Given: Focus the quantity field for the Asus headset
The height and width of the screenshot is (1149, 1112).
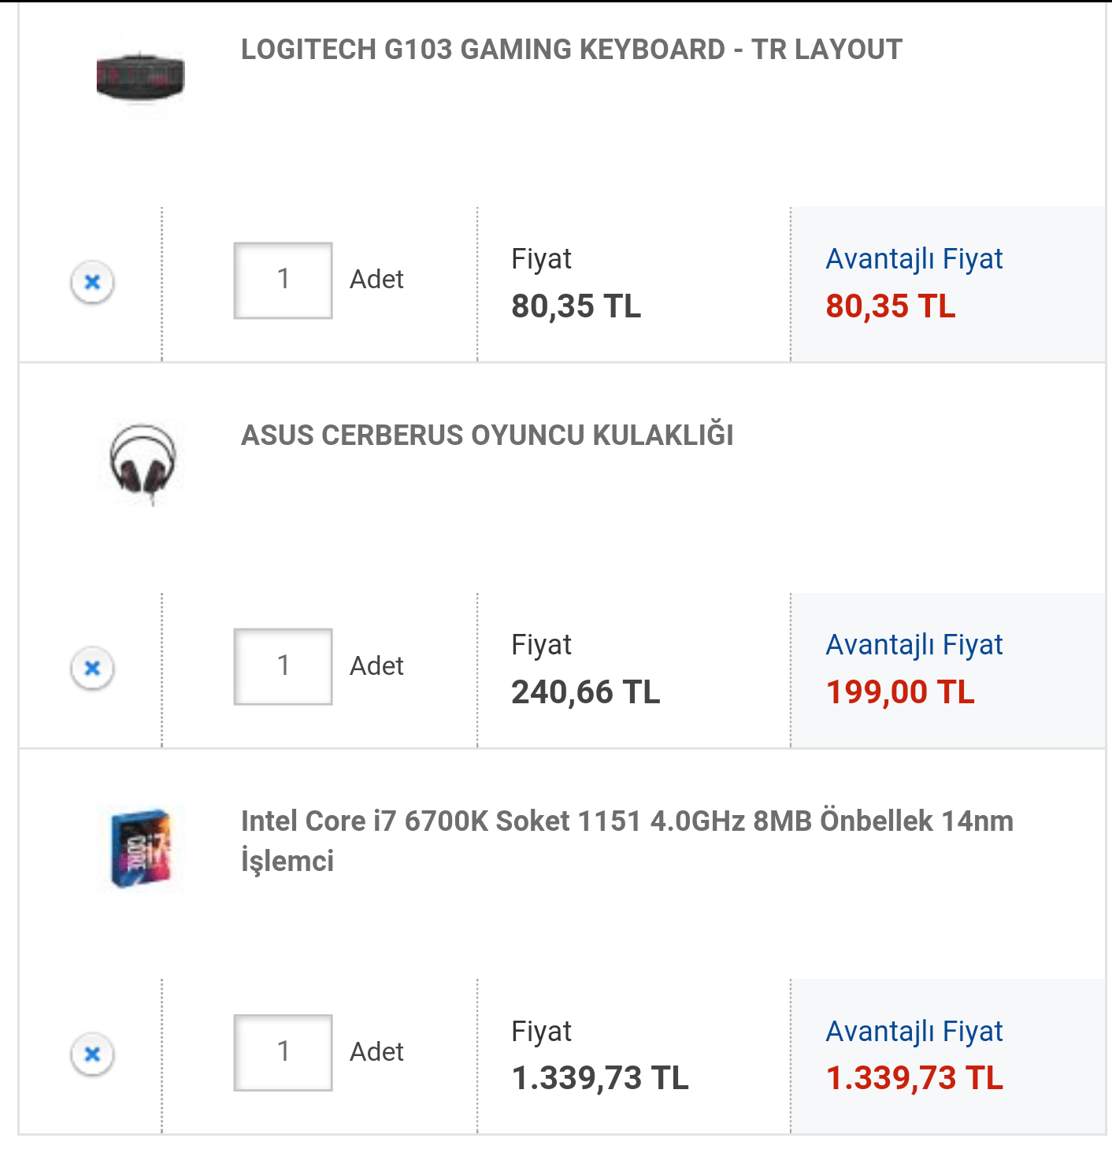Looking at the screenshot, I should point(283,666).
